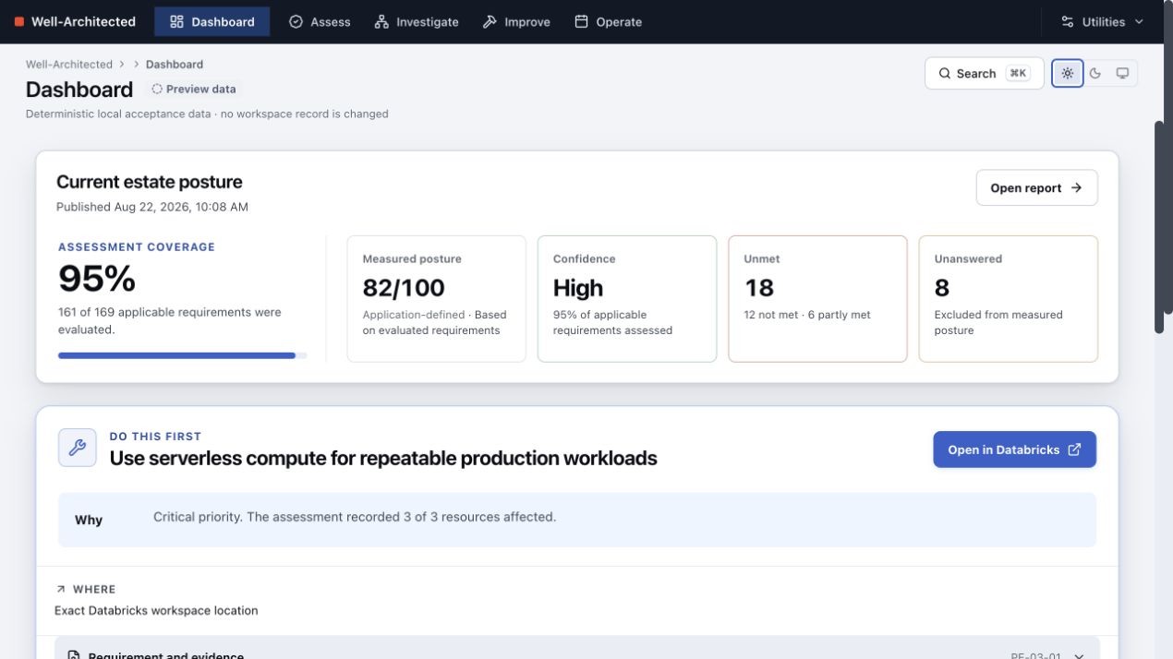The width and height of the screenshot is (1173, 659).
Task: Click the Open in Databricks button
Action: click(1014, 449)
